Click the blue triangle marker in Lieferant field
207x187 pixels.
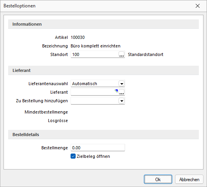tap(116, 91)
